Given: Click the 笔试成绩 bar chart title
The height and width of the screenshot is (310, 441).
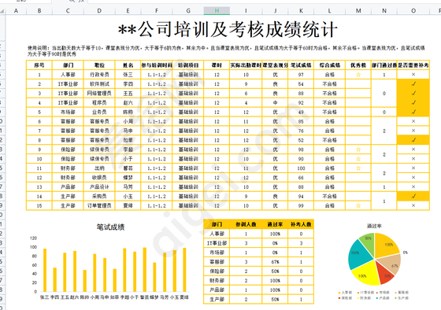Looking at the screenshot, I should coord(110,227).
